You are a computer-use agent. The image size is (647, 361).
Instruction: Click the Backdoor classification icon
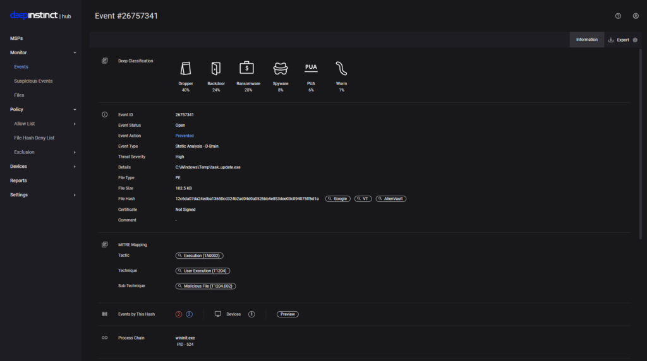click(216, 68)
